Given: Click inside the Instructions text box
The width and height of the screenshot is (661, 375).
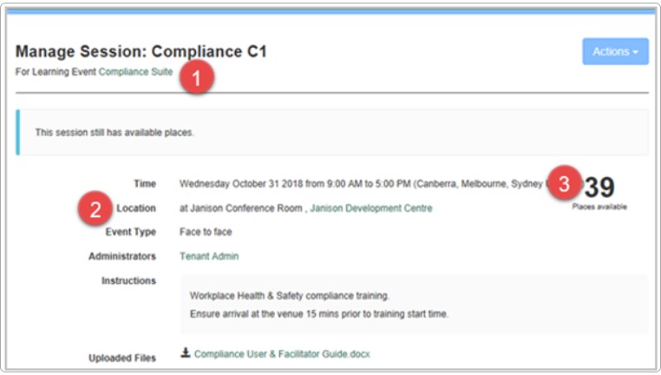Looking at the screenshot, I should pyautogui.click(x=413, y=305).
